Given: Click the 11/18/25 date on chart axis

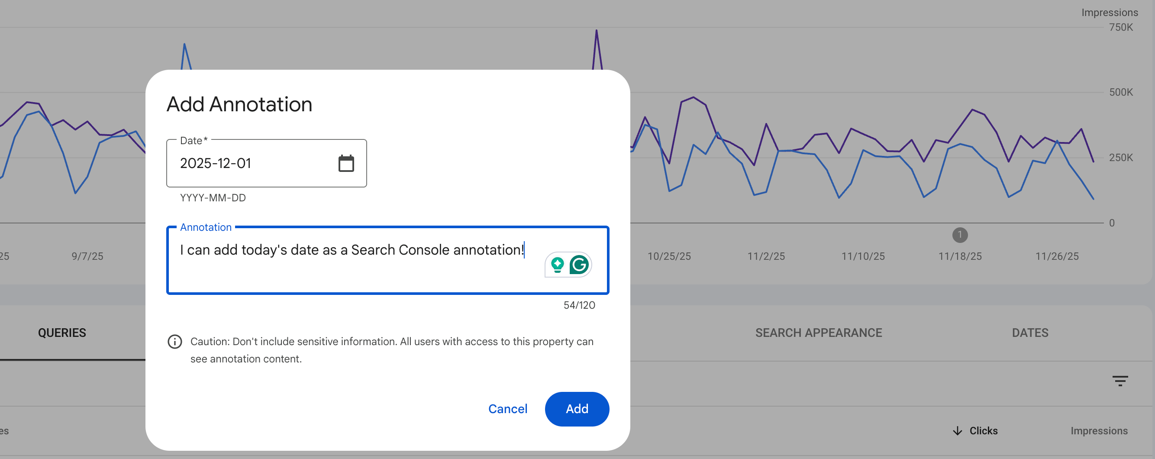Looking at the screenshot, I should click(960, 256).
